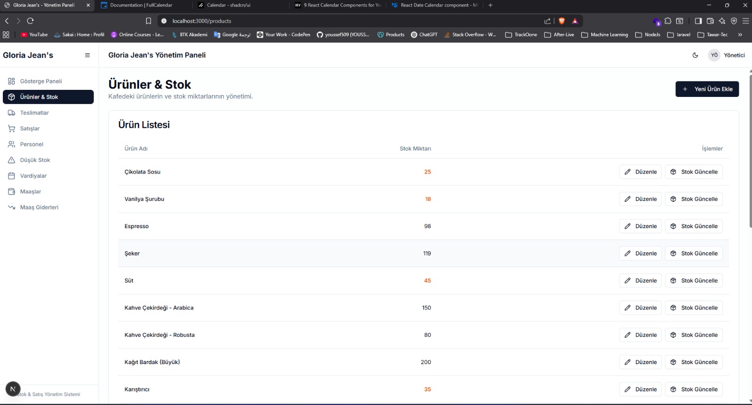Reload the page

coord(31,21)
